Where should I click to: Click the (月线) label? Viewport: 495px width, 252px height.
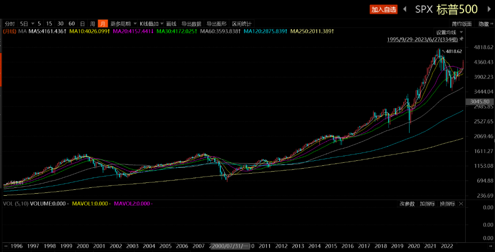[10, 31]
